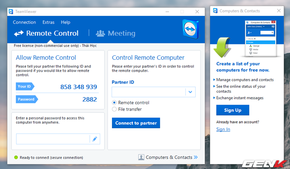Click the pencil edit icon in personal password field
This screenshot has height=169, width=290.
(x=95, y=139)
